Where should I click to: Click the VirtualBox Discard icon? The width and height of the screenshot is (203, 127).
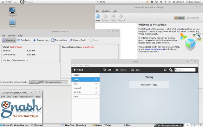point(121,16)
